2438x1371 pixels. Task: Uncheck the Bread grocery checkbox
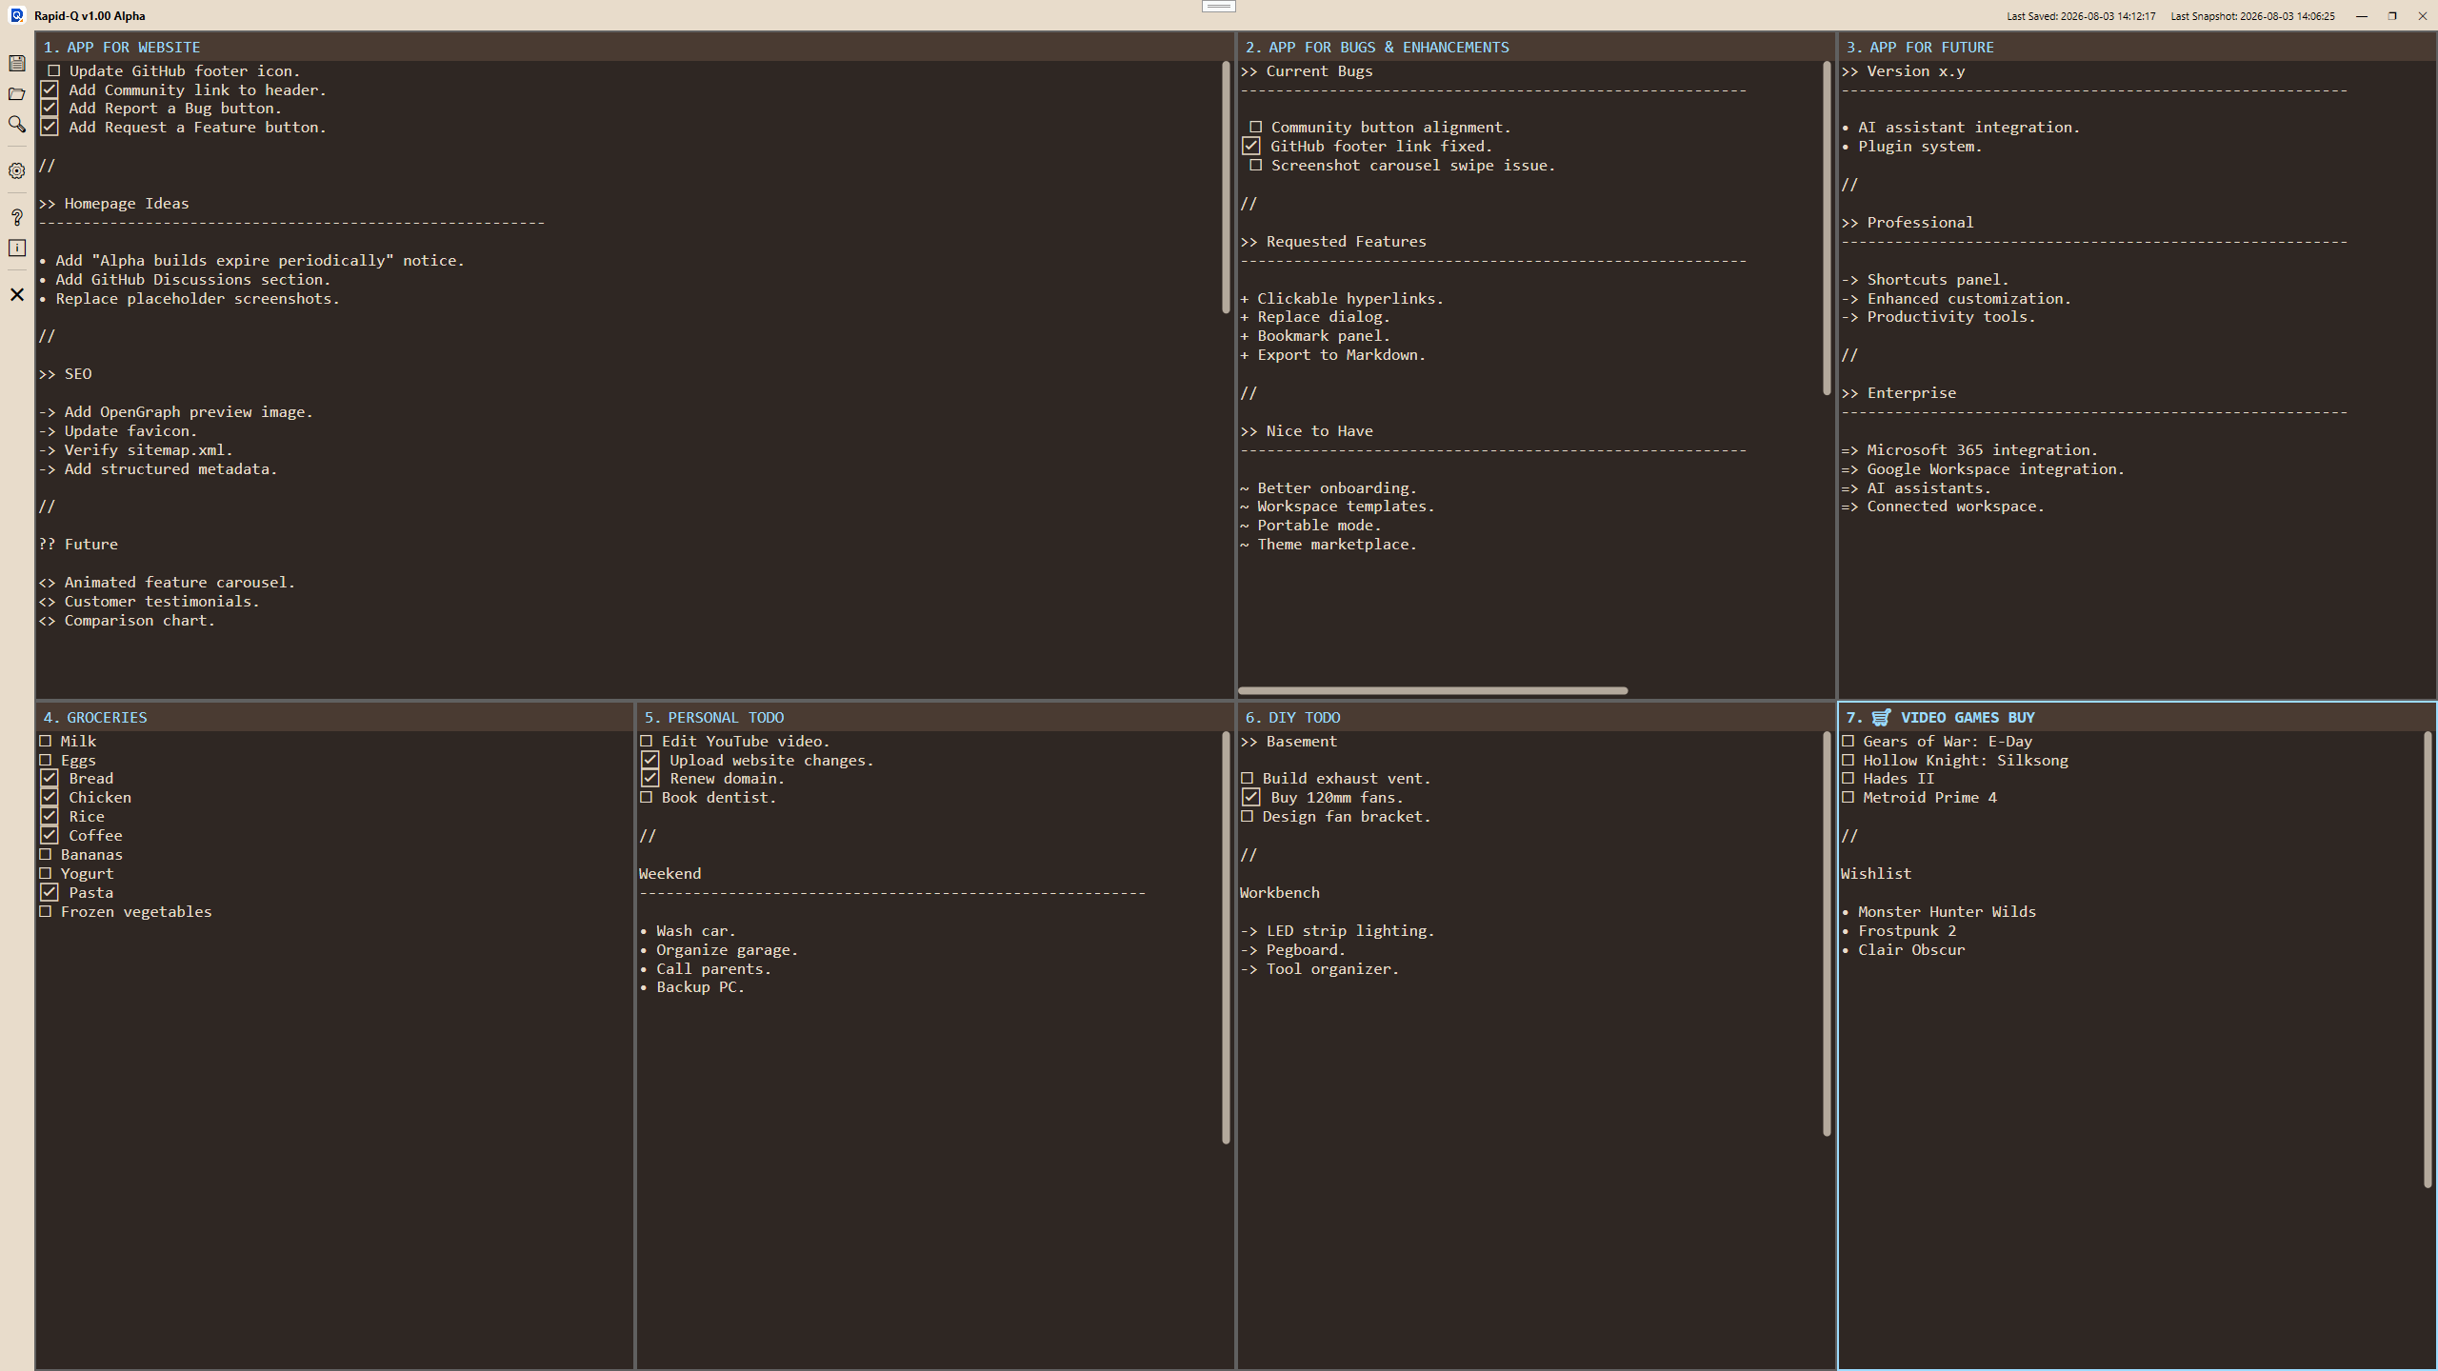coord(50,779)
